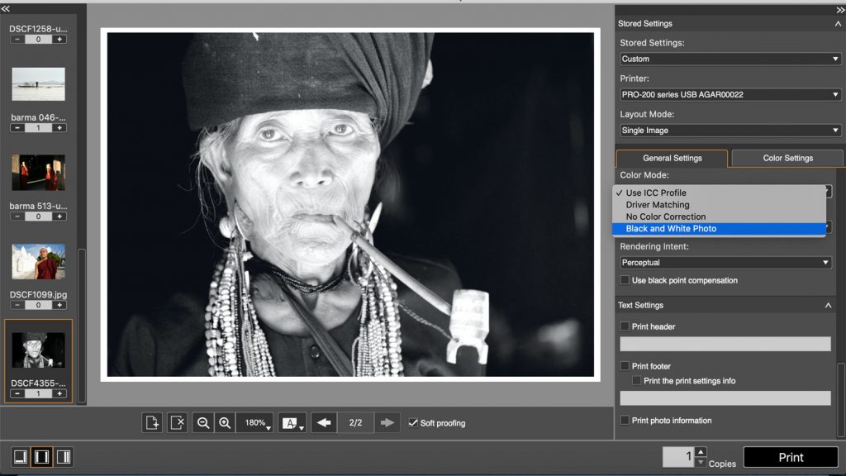Viewport: 846px width, 476px height.
Task: Select the DSCF1099.jpg thumbnail
Action: click(38, 262)
